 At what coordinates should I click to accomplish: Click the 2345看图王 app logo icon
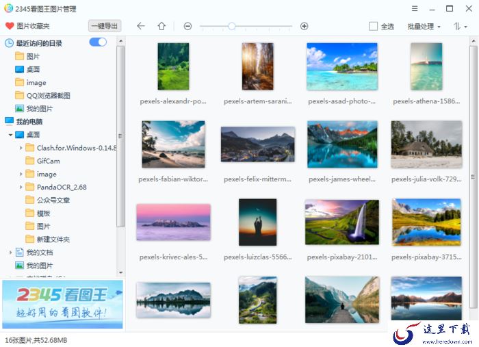[x=8, y=8]
